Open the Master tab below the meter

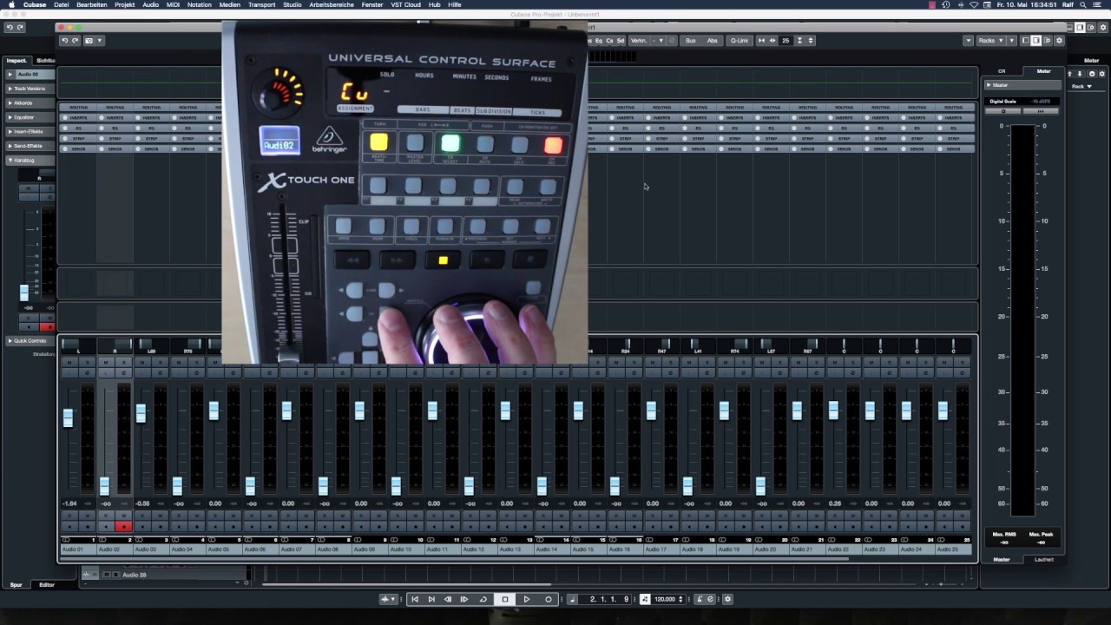pyautogui.click(x=1002, y=559)
